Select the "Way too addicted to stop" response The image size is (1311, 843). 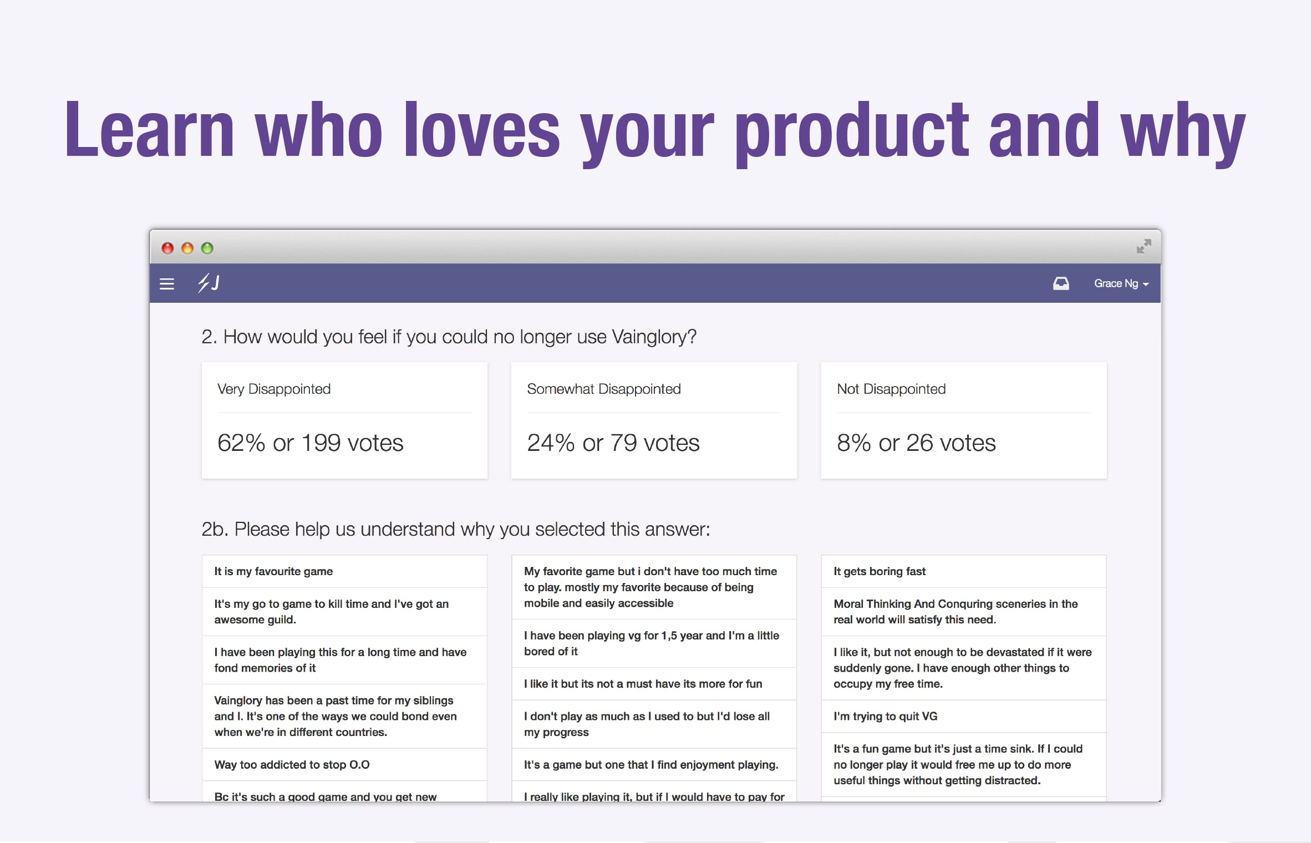292,764
